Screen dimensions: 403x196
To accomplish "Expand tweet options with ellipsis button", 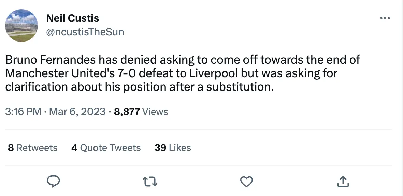I will (385, 18).
